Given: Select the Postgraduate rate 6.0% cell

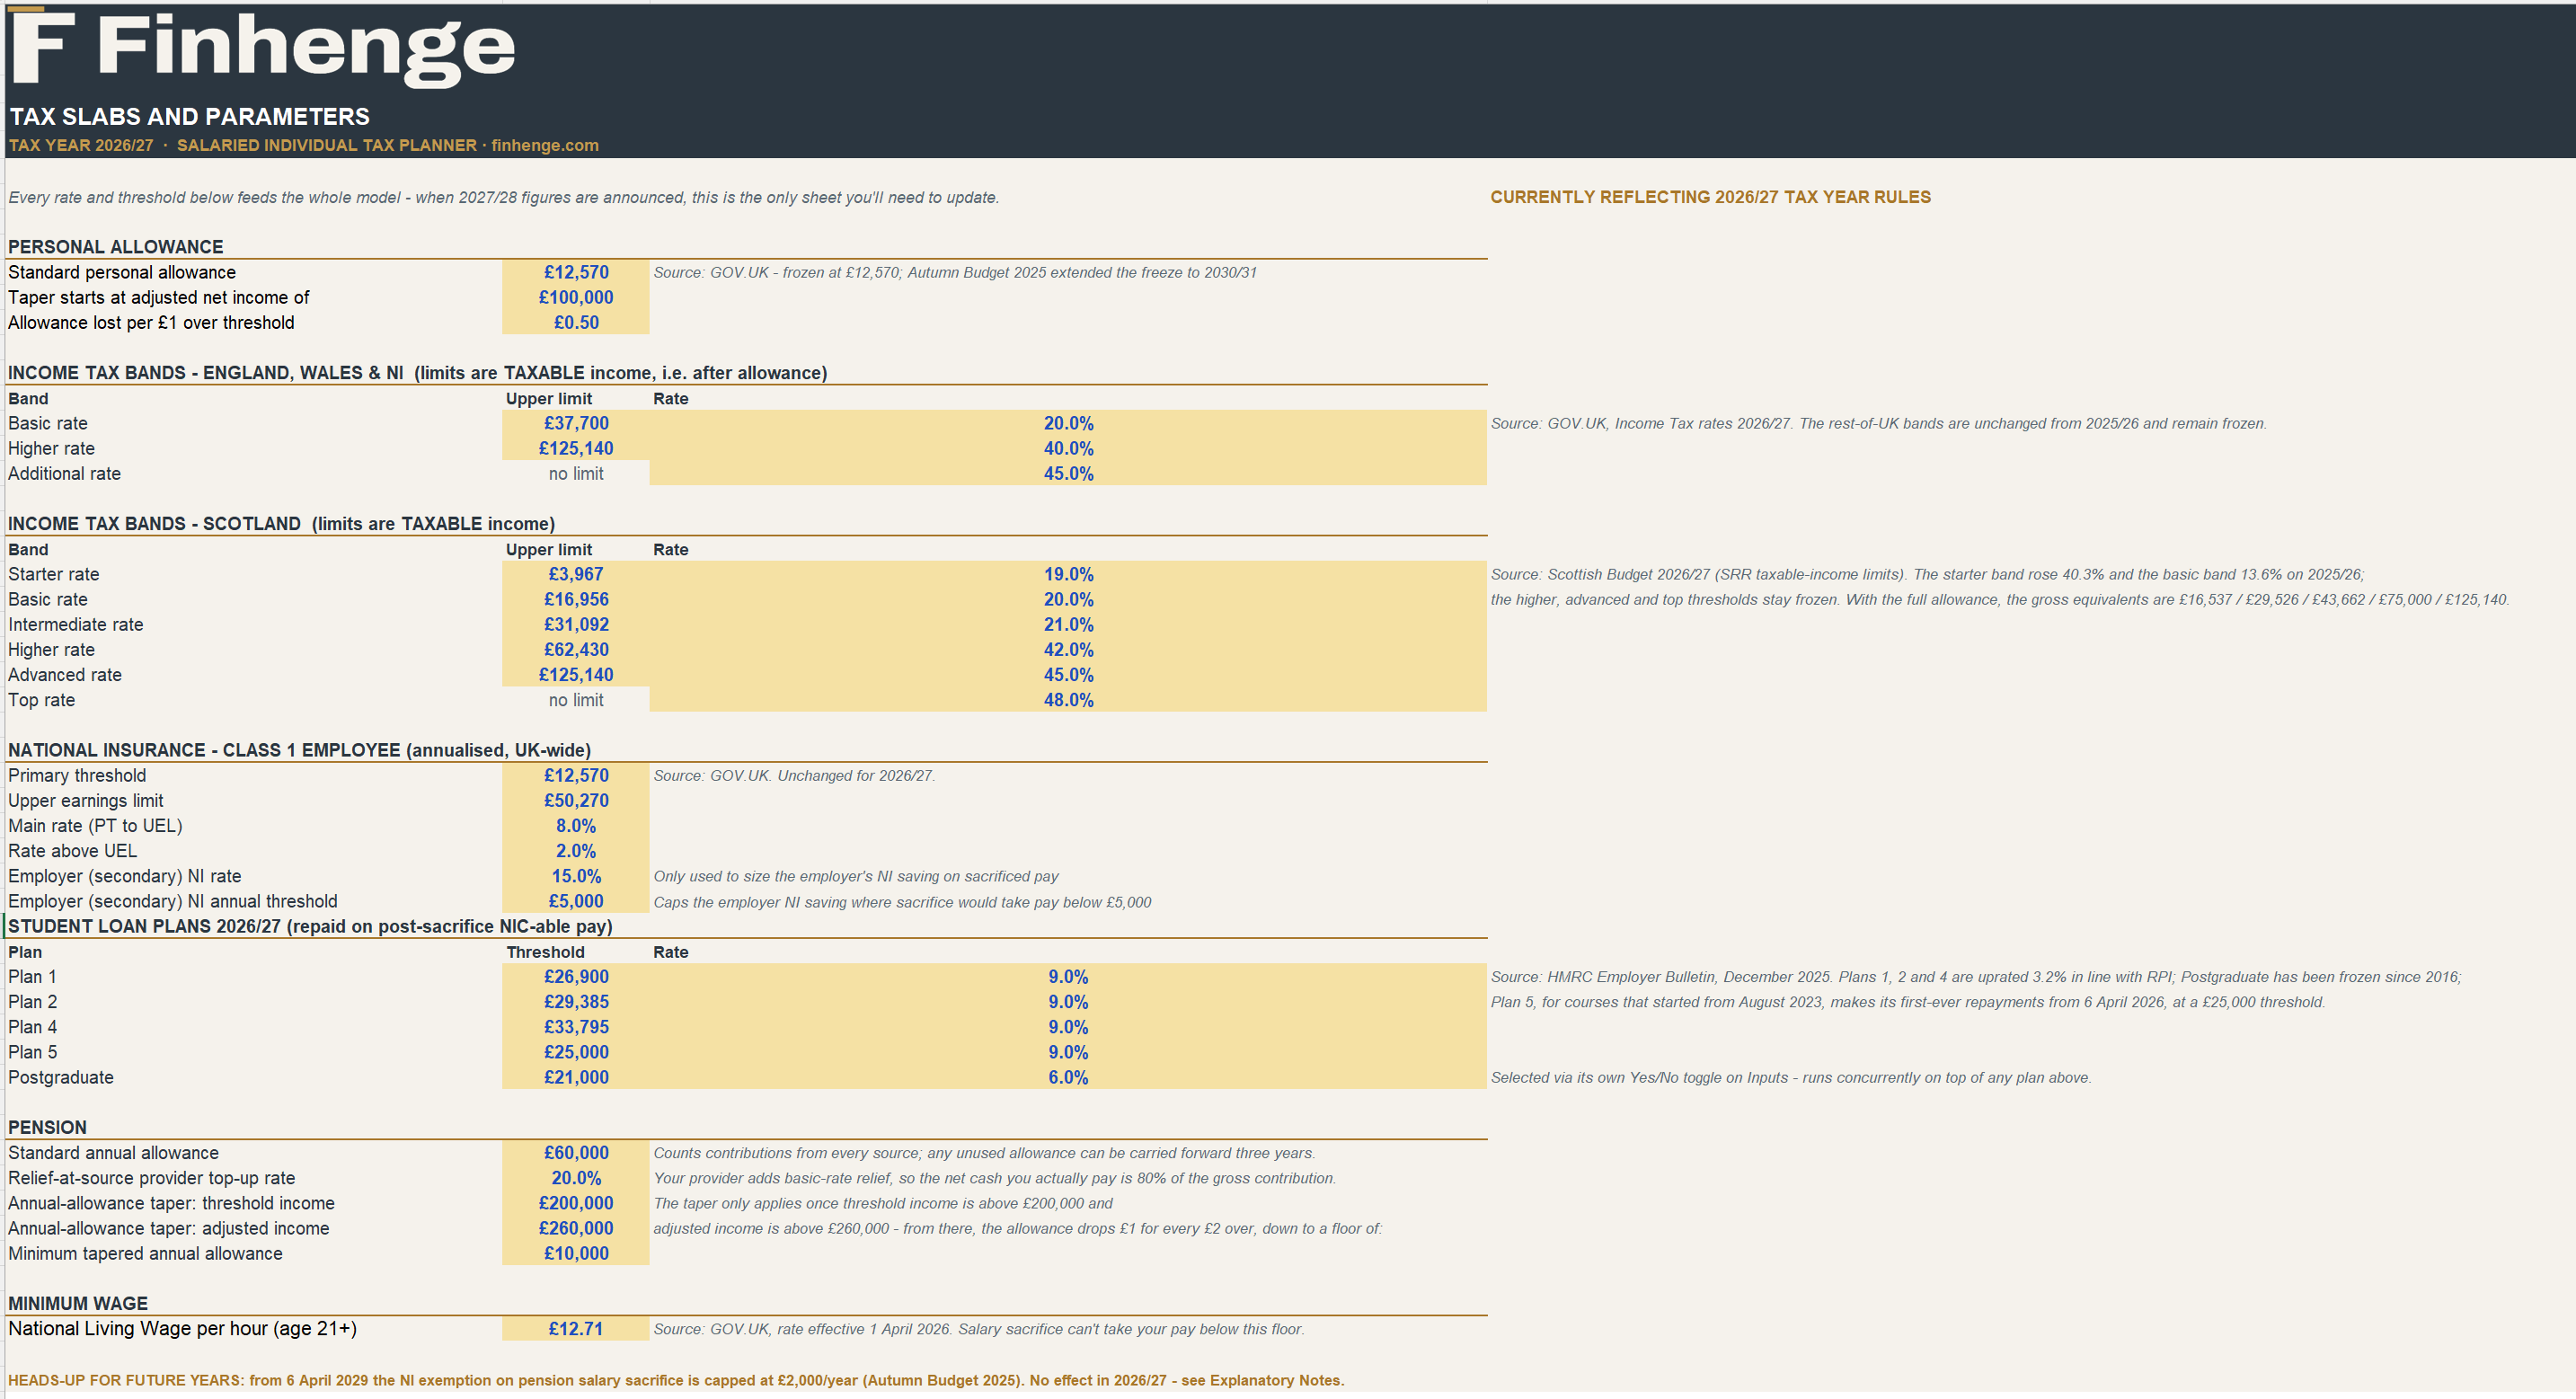Looking at the screenshot, I should [1068, 1077].
